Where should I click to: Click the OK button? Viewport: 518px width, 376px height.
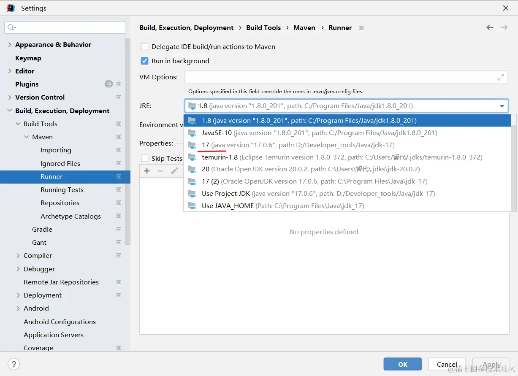tap(402, 364)
